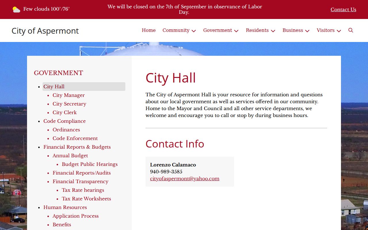Open the Visitors navigation menu label

tap(326, 30)
